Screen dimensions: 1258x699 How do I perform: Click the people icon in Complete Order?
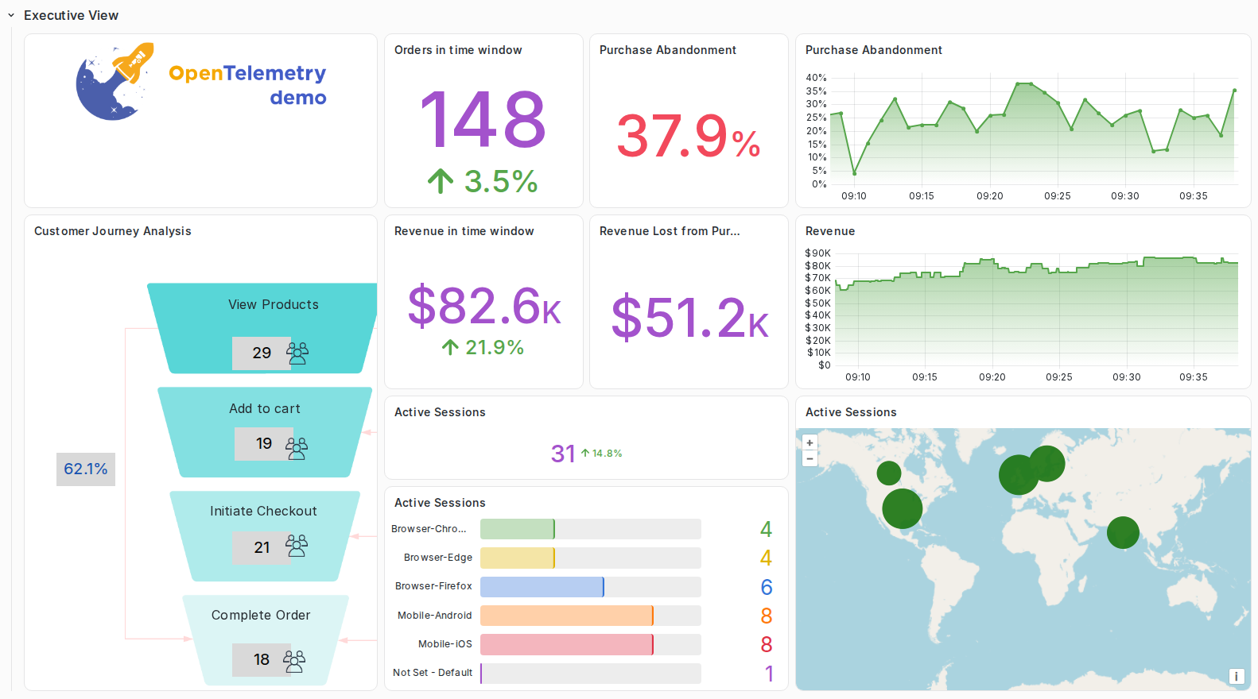click(294, 661)
